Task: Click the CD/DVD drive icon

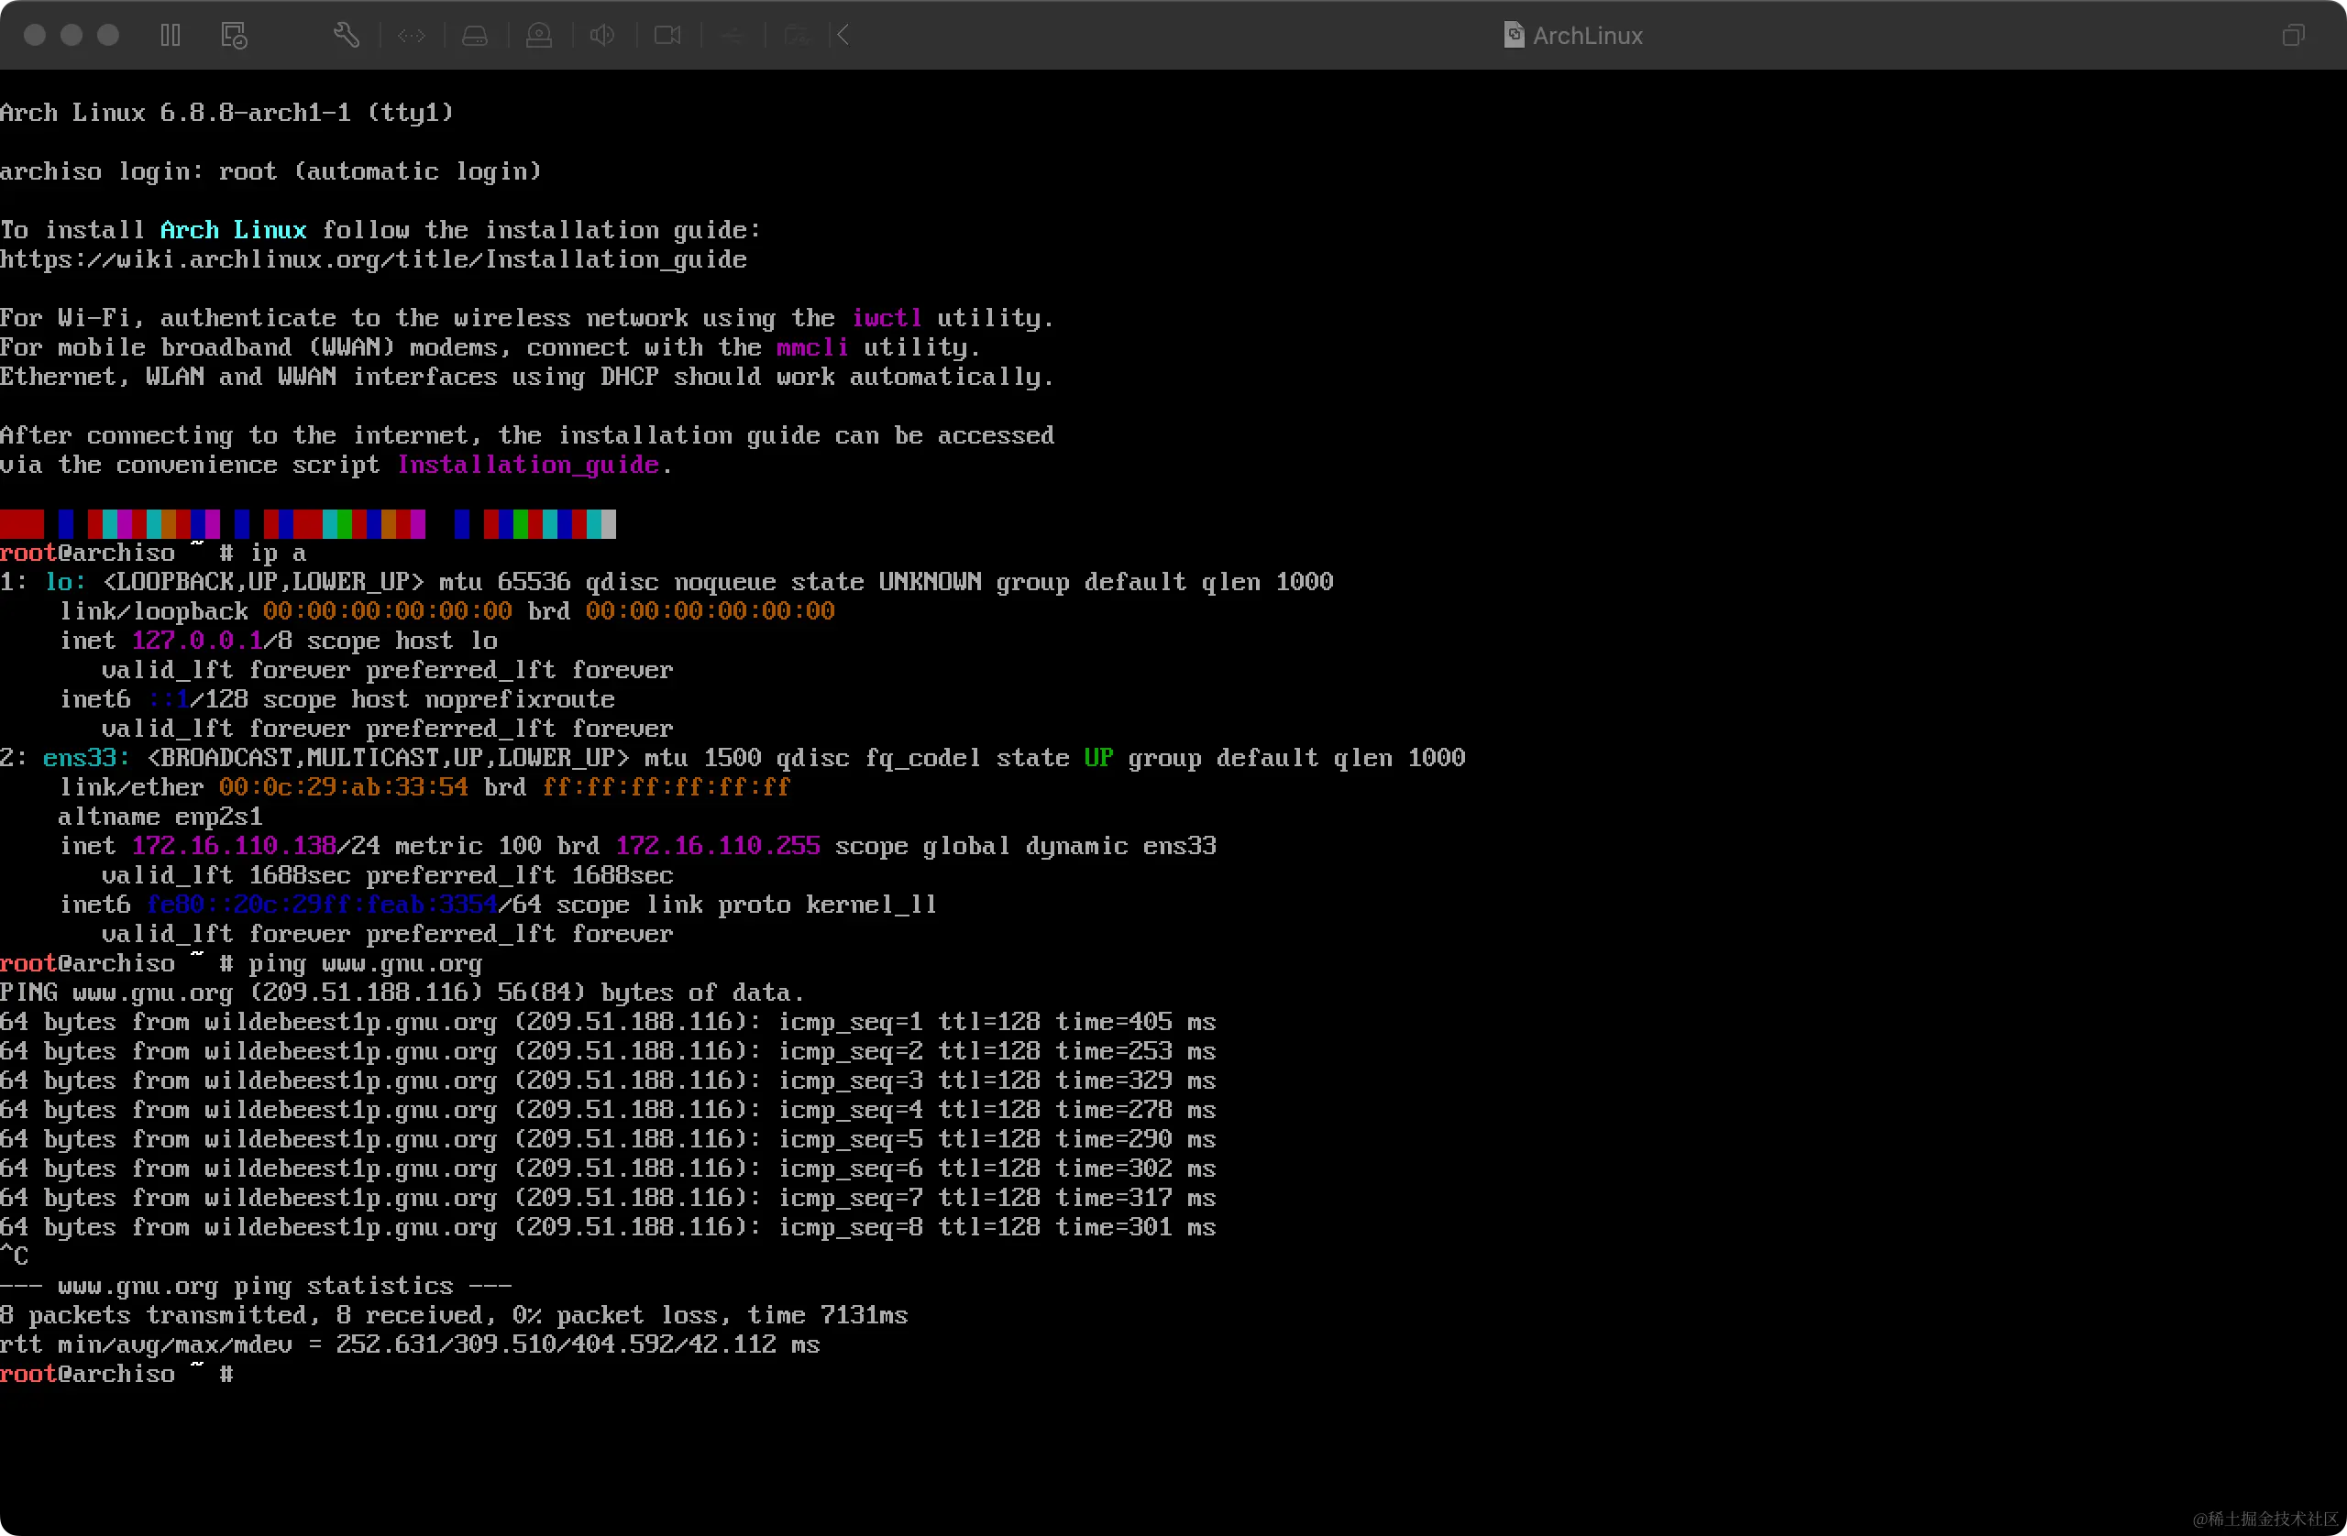Action: coord(538,36)
